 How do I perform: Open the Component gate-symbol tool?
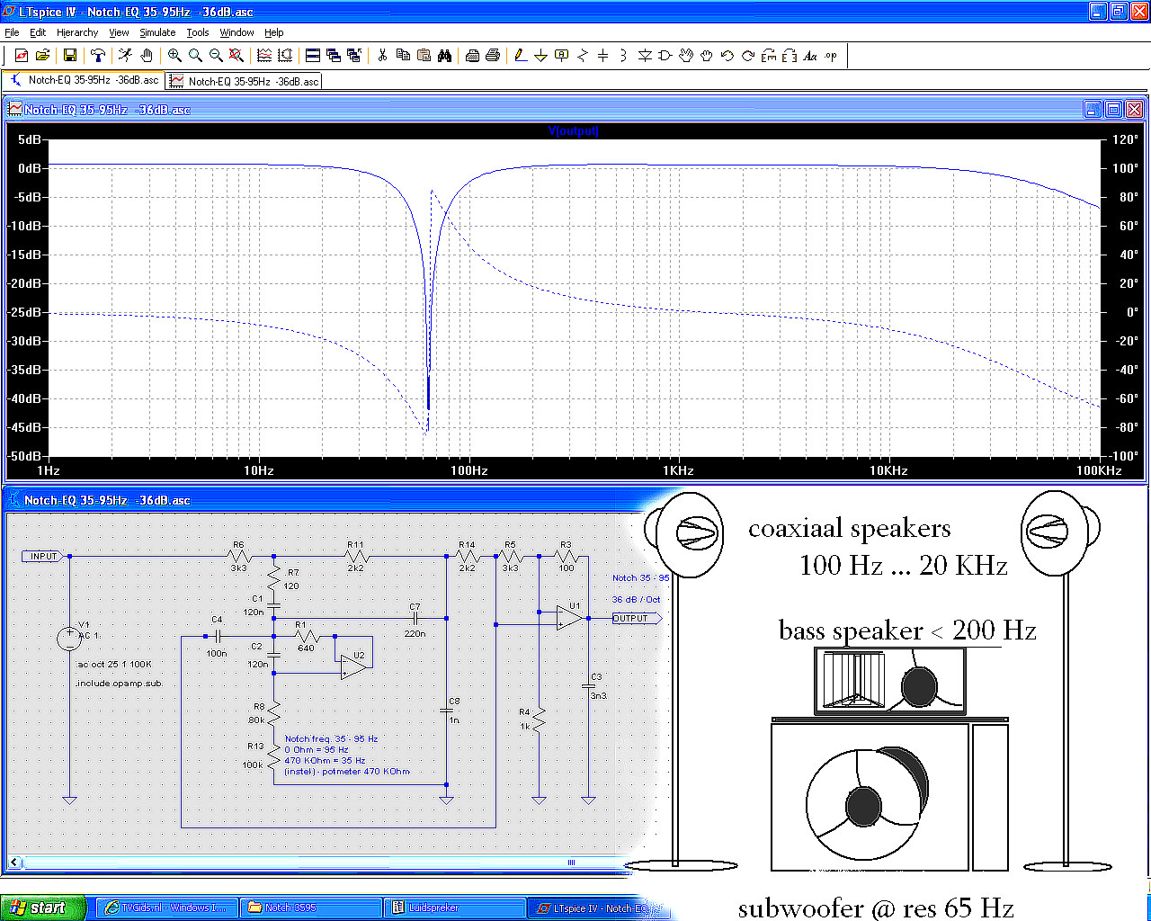tap(665, 56)
